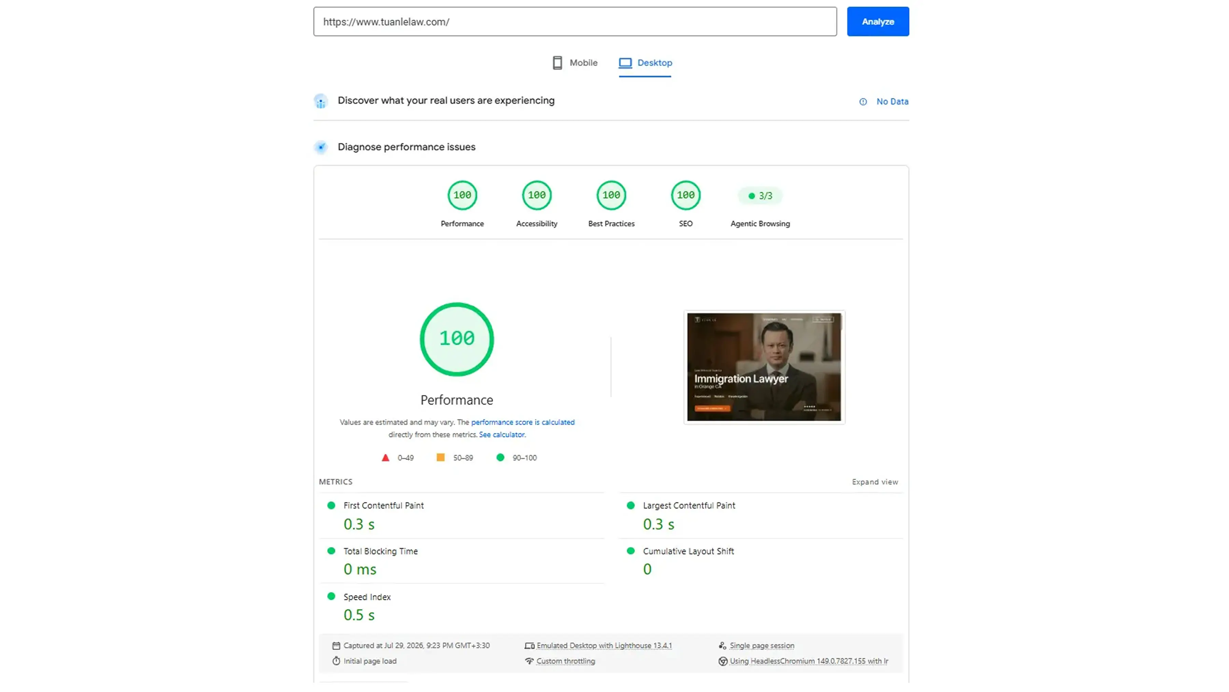Open the Immigration Lawyer page screenshot thumbnail

tap(764, 367)
